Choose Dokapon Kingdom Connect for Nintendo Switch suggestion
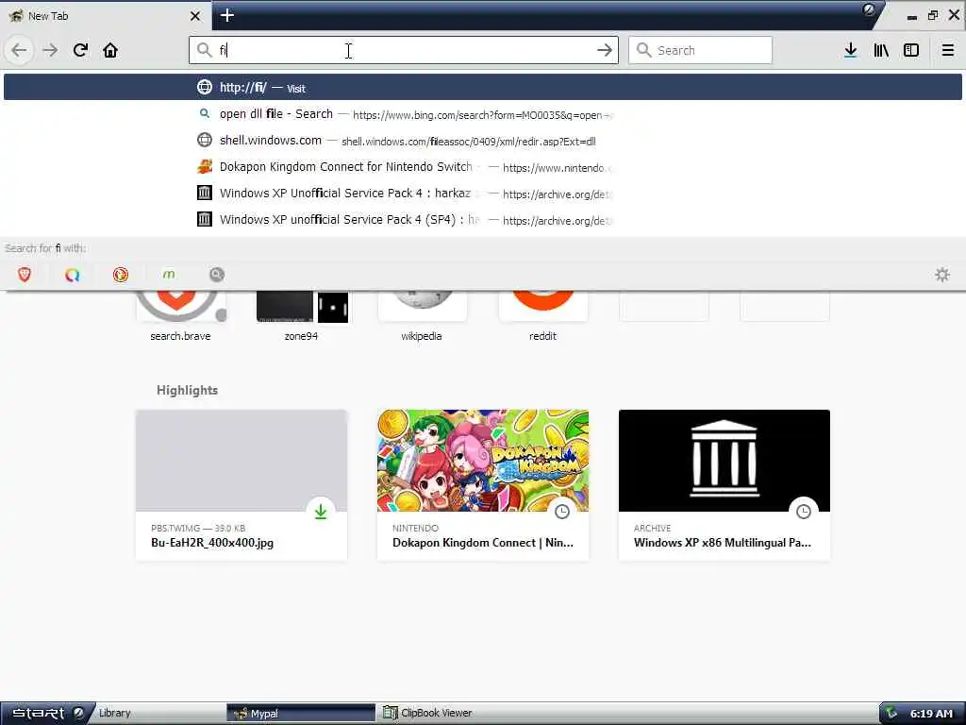 (482, 167)
